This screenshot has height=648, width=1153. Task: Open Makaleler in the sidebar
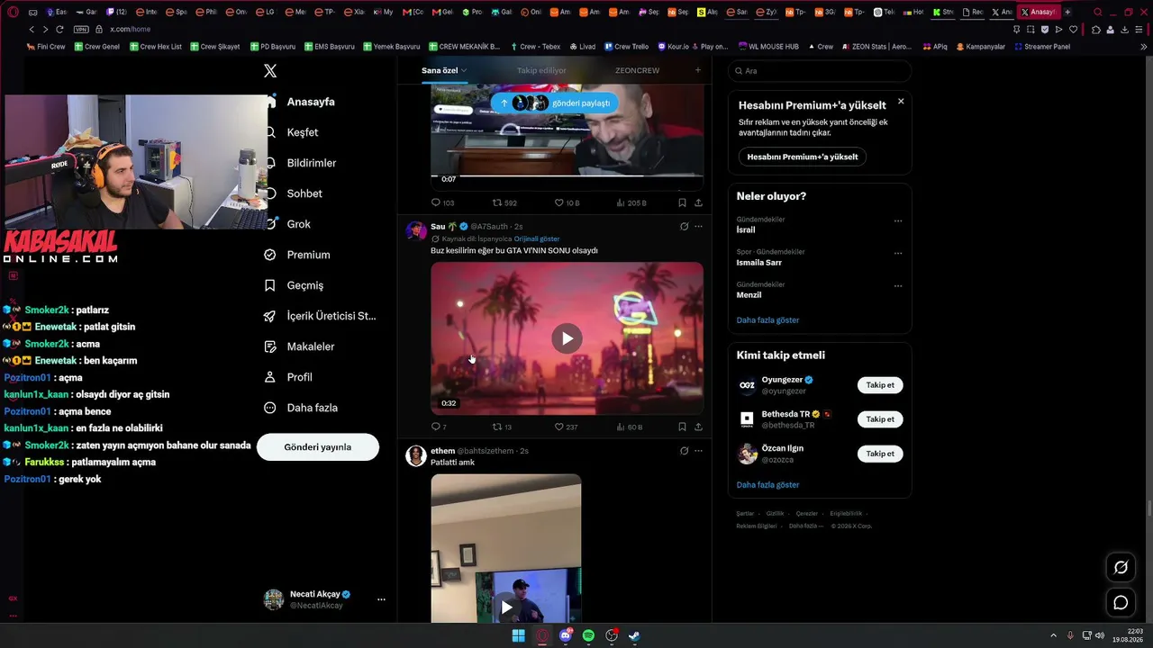coord(299,346)
